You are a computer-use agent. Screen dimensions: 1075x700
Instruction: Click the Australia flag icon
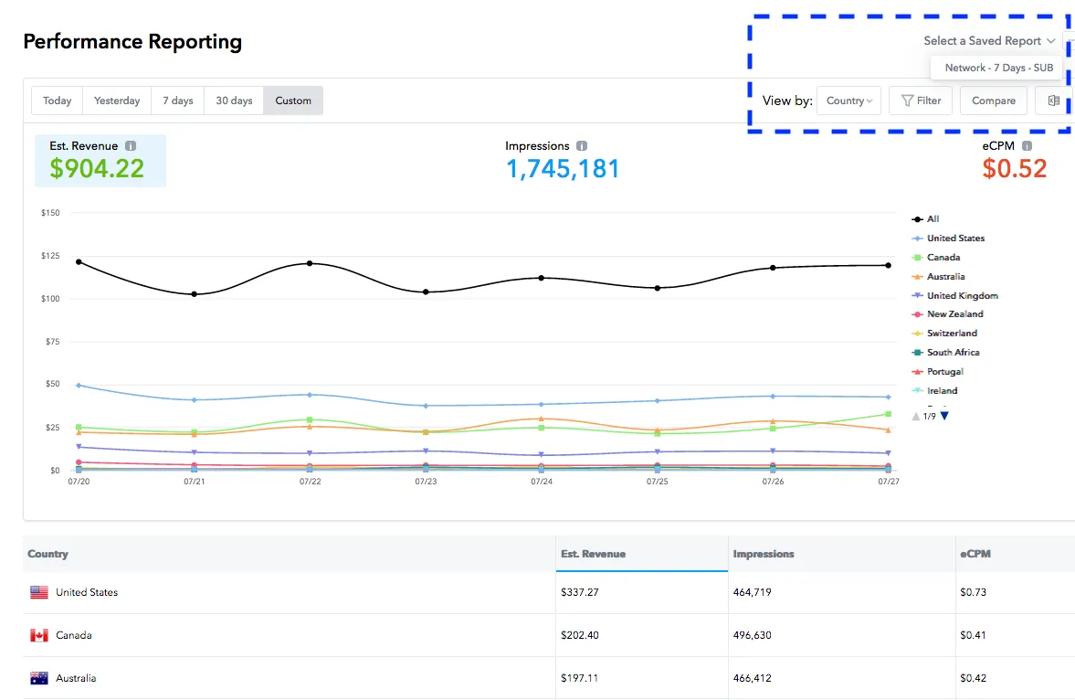[39, 678]
